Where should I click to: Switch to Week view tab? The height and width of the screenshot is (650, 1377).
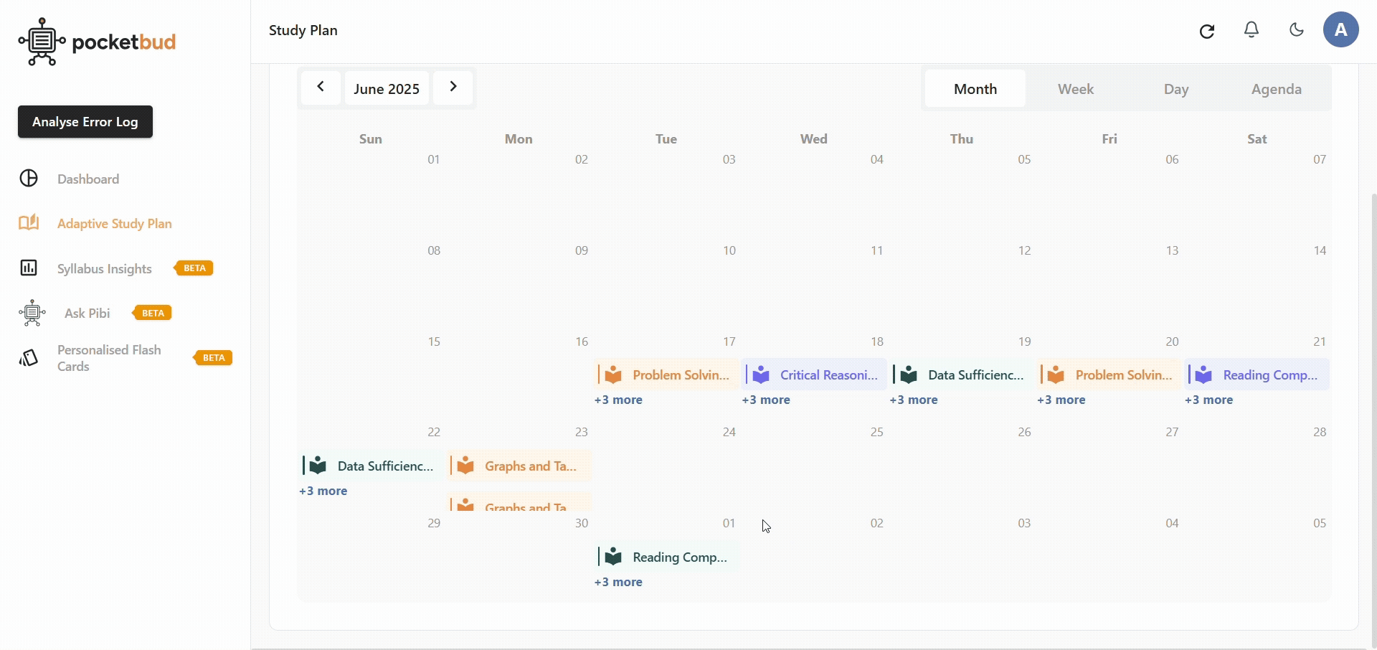[1075, 89]
